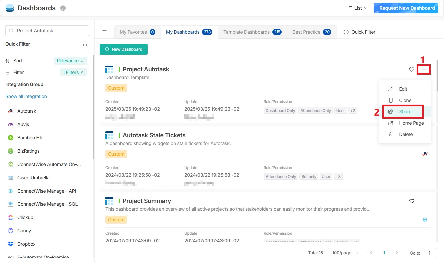Click Request New Dashboard button
The image size is (444, 263).
point(407,8)
